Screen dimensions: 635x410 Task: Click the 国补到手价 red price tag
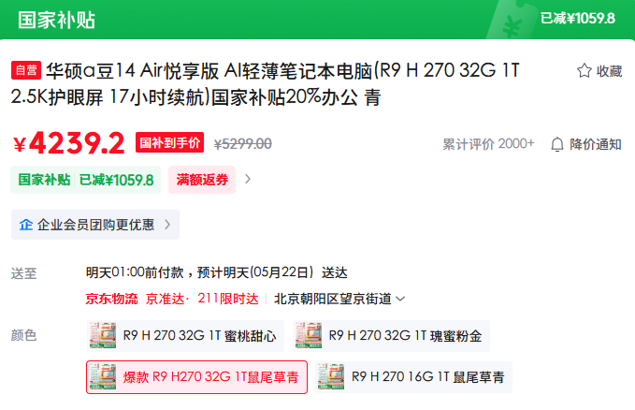point(169,142)
